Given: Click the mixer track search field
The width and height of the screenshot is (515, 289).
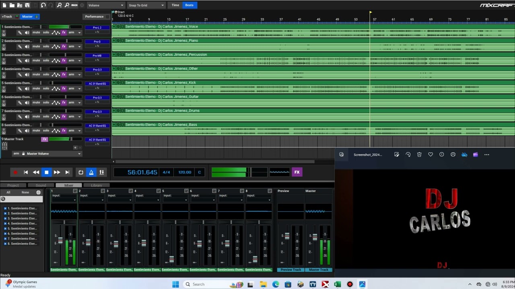Looking at the screenshot, I should pos(22,199).
